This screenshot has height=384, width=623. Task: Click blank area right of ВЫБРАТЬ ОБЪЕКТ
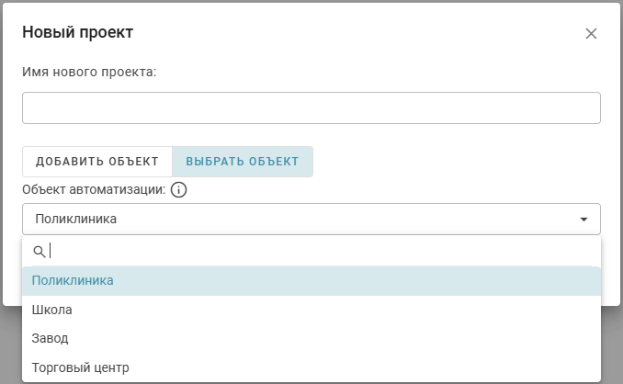pyautogui.click(x=459, y=162)
